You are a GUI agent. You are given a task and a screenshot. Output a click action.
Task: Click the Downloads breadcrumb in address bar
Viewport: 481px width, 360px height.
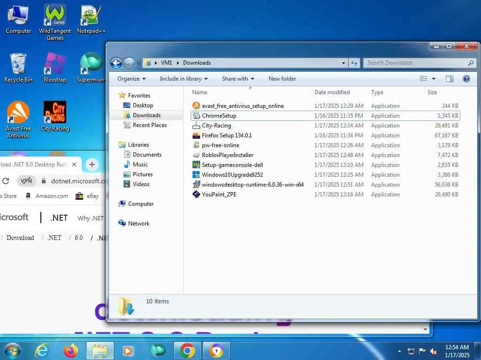coord(197,63)
